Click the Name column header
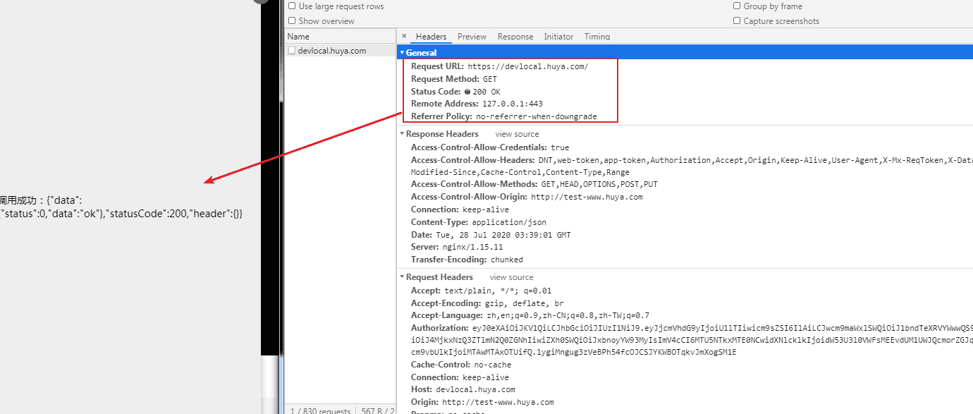Viewport: 973px width, 414px height. 298,37
